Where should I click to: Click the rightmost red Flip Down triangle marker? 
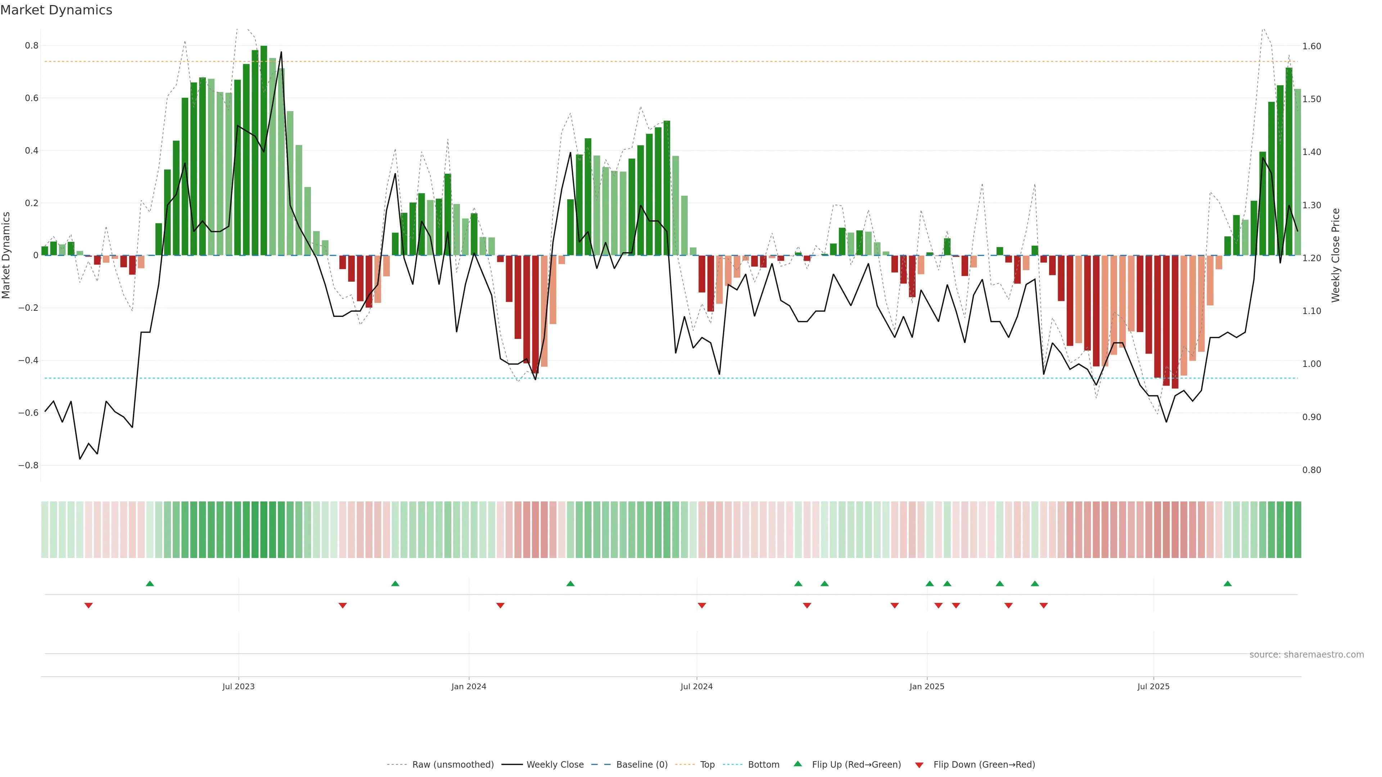(x=1043, y=605)
